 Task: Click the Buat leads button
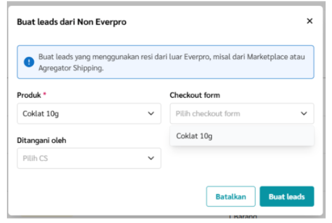click(287, 196)
